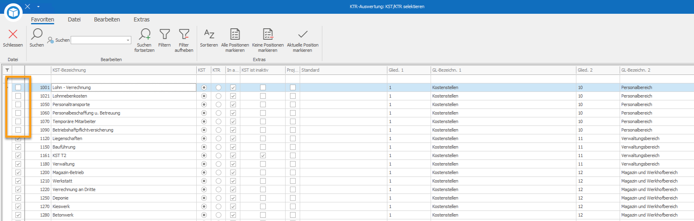Click the Suchen text input field

click(98, 40)
